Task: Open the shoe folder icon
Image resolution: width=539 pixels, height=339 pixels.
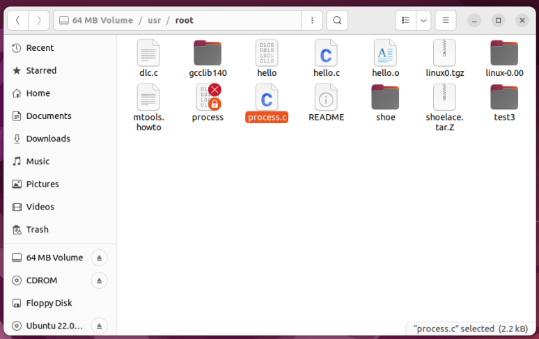Action: tap(385, 97)
